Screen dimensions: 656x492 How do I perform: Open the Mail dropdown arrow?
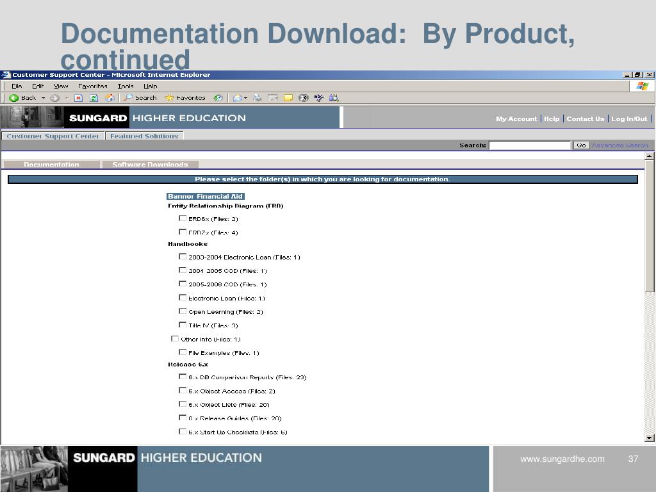coord(245,98)
